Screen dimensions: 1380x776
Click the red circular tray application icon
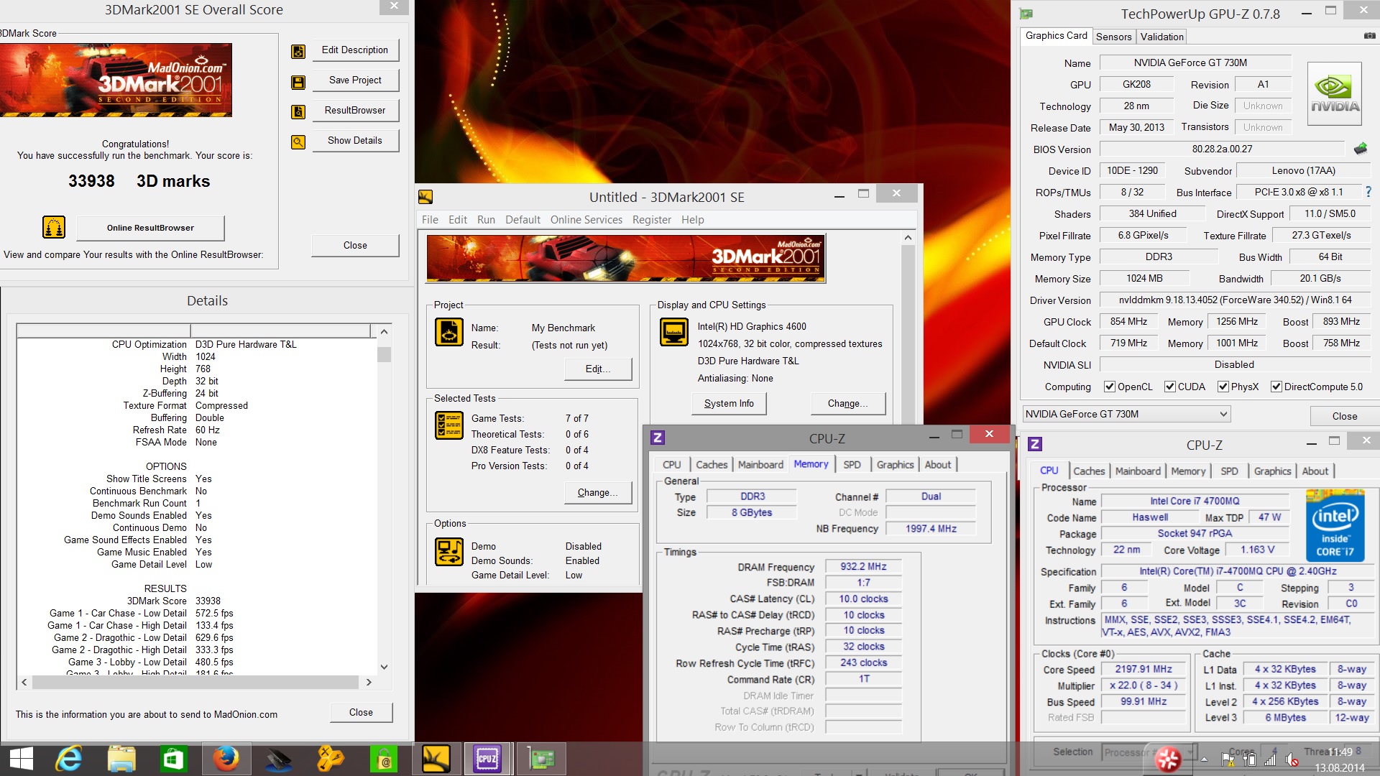point(1167,759)
